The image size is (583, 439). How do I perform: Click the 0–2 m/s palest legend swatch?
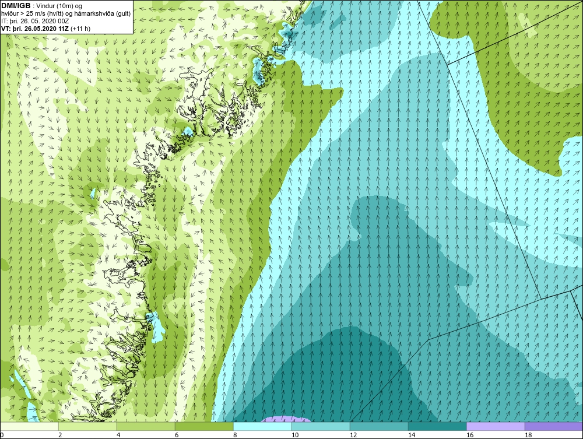(29, 426)
